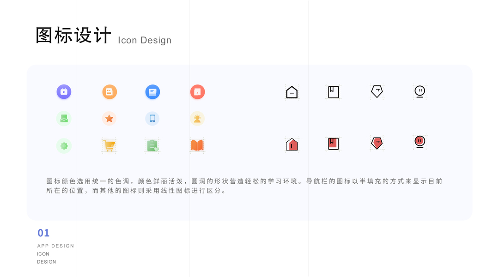The image size is (499, 277).
Task: Click the paragraph line starting '图标颜色选用统一的色调'
Action: 244,181
